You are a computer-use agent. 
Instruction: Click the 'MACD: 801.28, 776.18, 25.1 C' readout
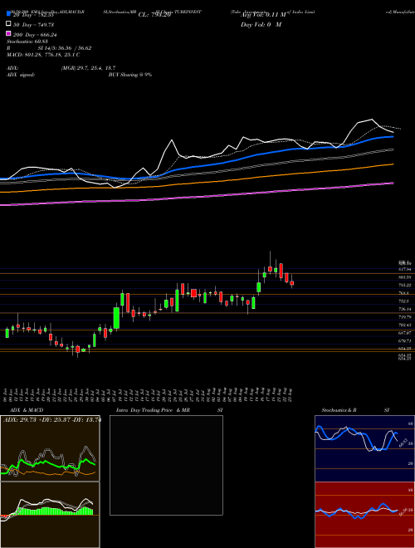(43, 55)
